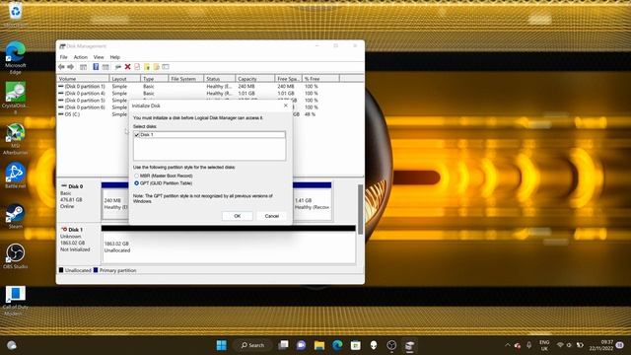Open the View menu
This screenshot has height=355, width=631.
(x=99, y=57)
